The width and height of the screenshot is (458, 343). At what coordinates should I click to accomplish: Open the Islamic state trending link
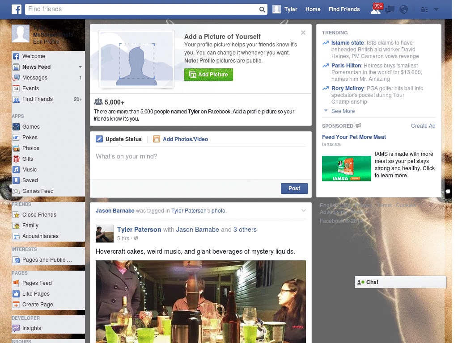click(x=347, y=43)
